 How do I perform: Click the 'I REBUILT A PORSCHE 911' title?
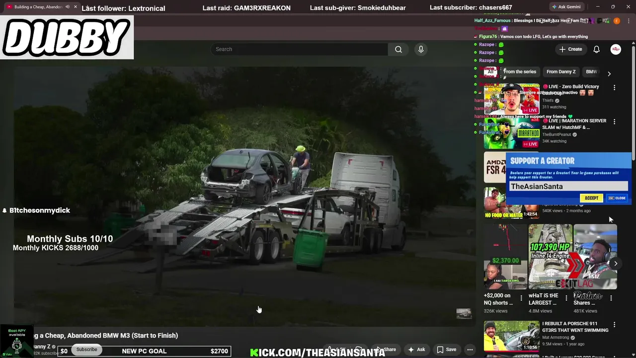tap(575, 327)
